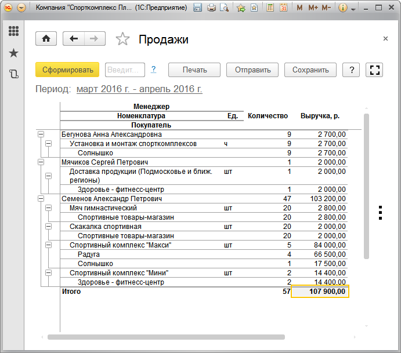Collapse the Спортивный комплекс "Макси" row

click(x=48, y=245)
